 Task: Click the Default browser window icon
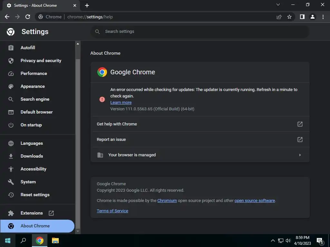pos(11,112)
